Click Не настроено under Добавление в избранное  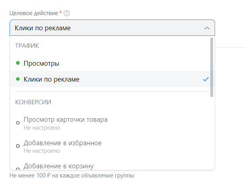point(42,151)
